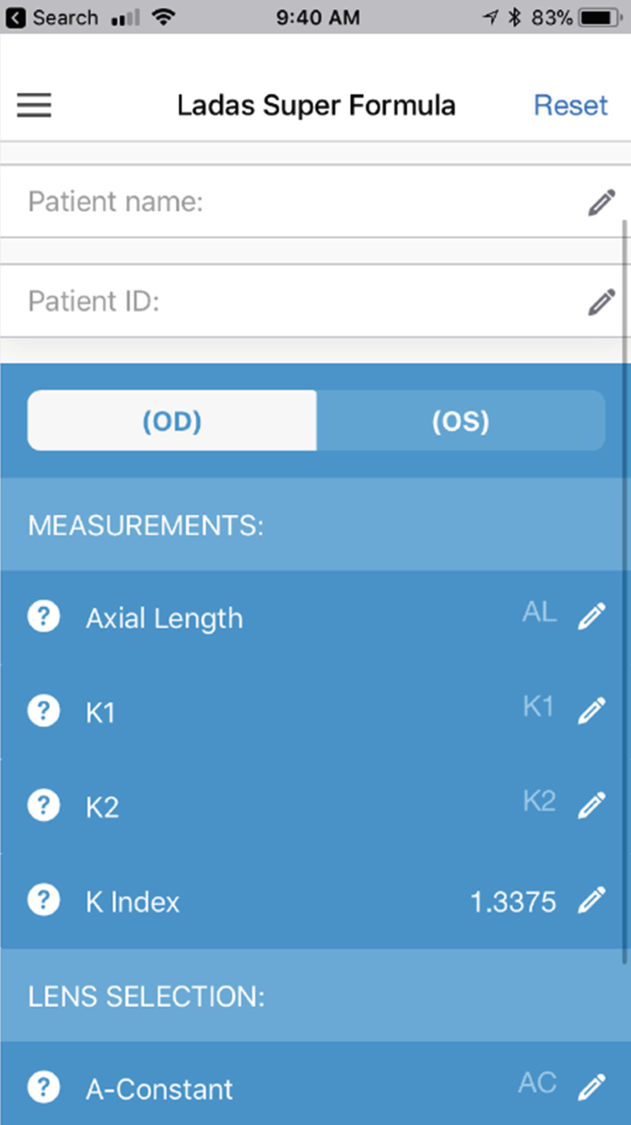Edit the Patient name pencil icon
The height and width of the screenshot is (1125, 631).
tap(601, 203)
